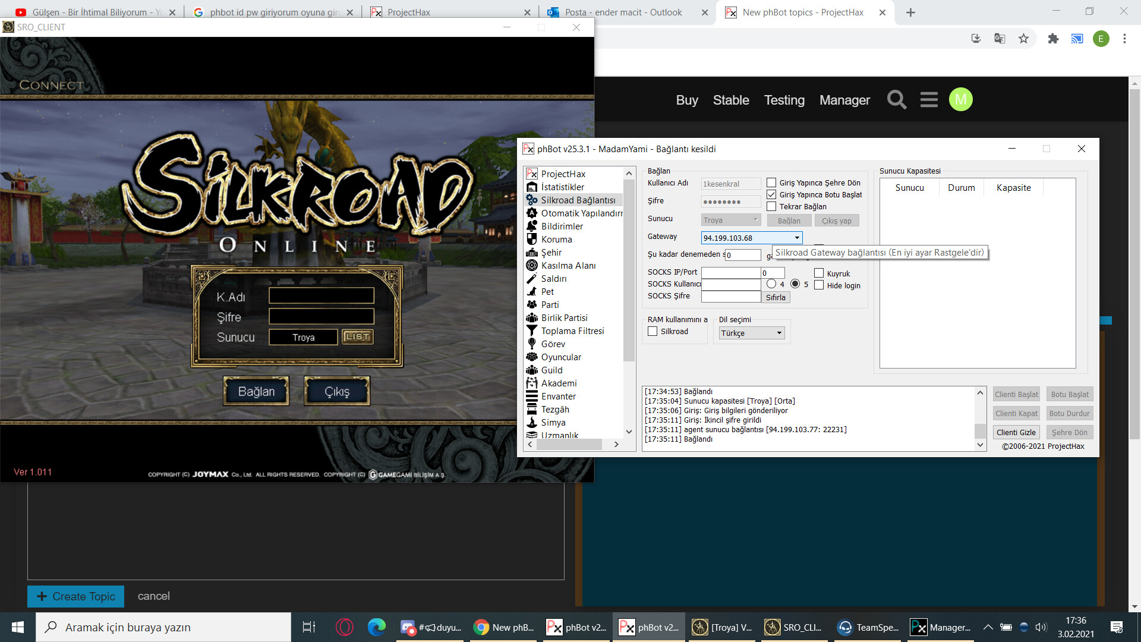Open Koruma shield icon in sidebar
The width and height of the screenshot is (1141, 642).
(x=532, y=240)
